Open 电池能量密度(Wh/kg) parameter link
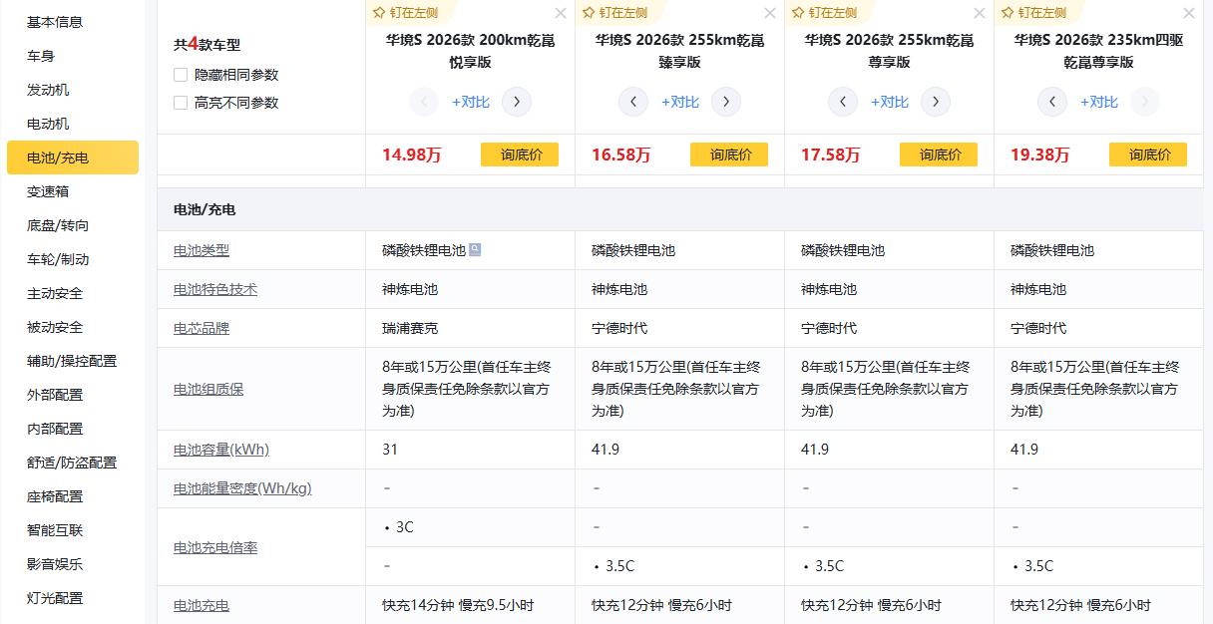The height and width of the screenshot is (624, 1213). click(242, 488)
